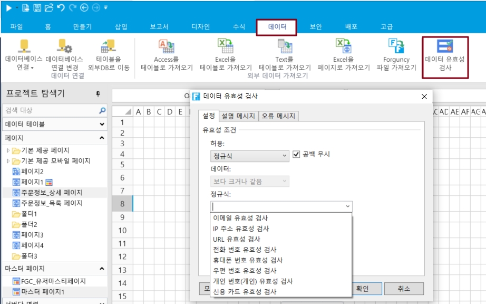Click the 취소 button

[x=404, y=289]
